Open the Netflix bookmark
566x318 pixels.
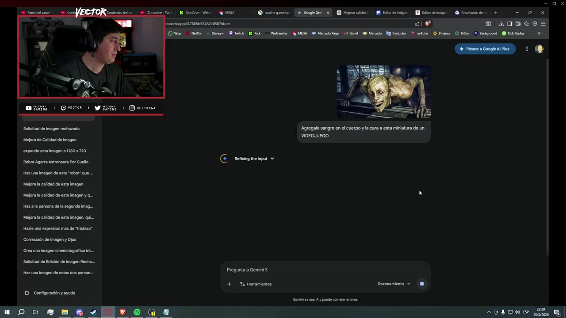tap(193, 33)
